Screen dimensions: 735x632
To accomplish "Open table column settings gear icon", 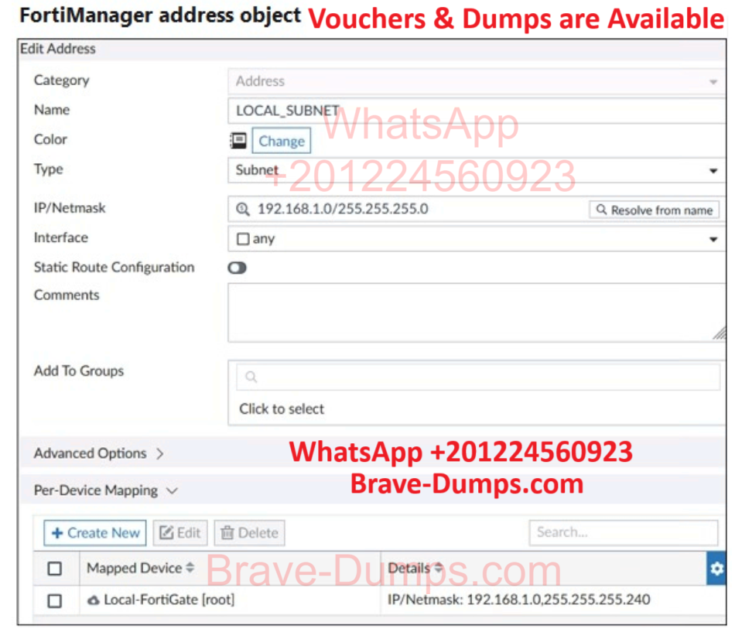I will [x=716, y=569].
